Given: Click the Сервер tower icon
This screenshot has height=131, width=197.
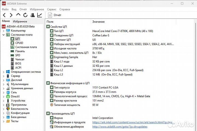Looking at the screenshot, I should (x=8, y=76).
